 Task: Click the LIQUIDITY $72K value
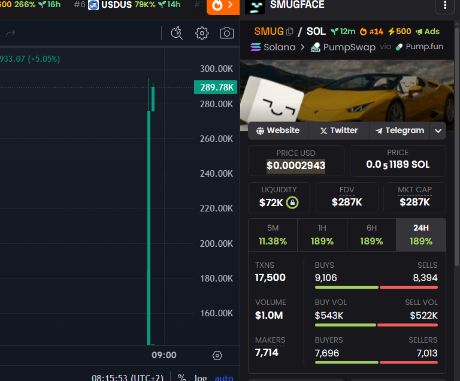(271, 202)
